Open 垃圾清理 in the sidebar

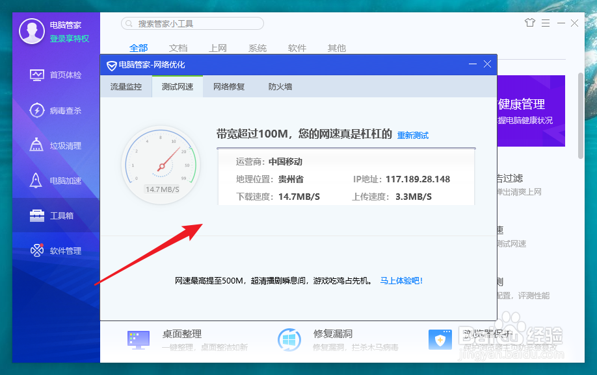click(56, 145)
